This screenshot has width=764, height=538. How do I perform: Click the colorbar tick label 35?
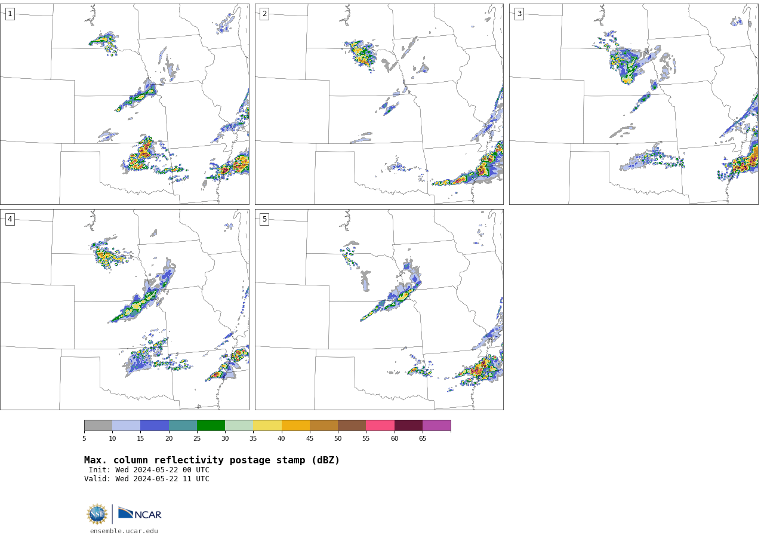coord(253,439)
